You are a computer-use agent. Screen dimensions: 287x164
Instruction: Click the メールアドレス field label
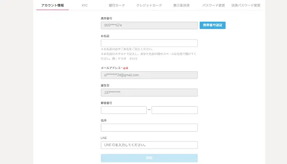coord(111,68)
